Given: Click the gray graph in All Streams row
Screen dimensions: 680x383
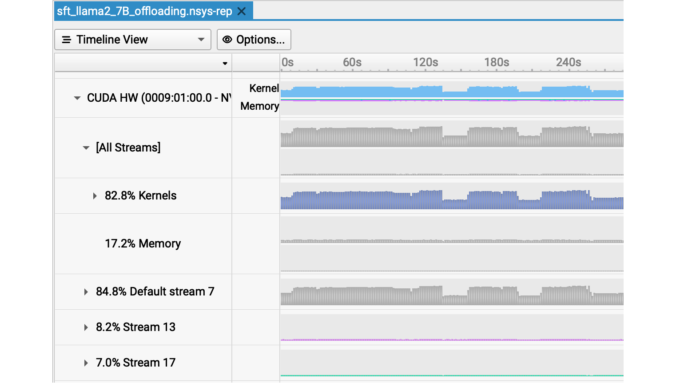Looking at the screenshot, I should (x=452, y=137).
